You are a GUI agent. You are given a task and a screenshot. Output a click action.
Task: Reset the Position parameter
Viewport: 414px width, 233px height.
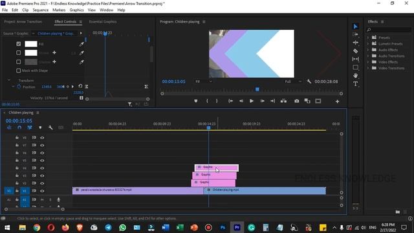(80, 86)
